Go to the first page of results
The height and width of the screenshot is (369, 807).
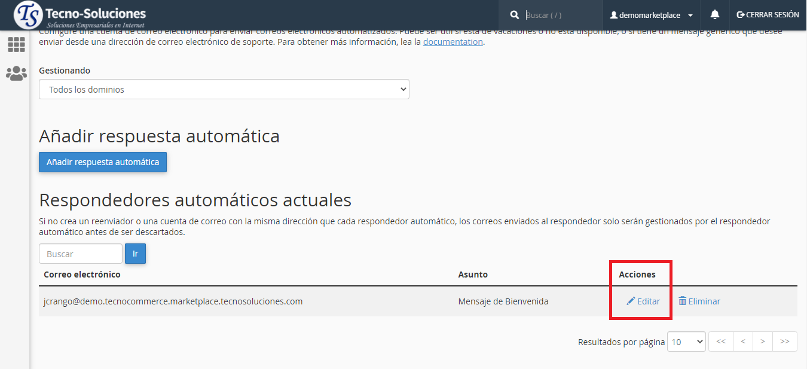720,341
